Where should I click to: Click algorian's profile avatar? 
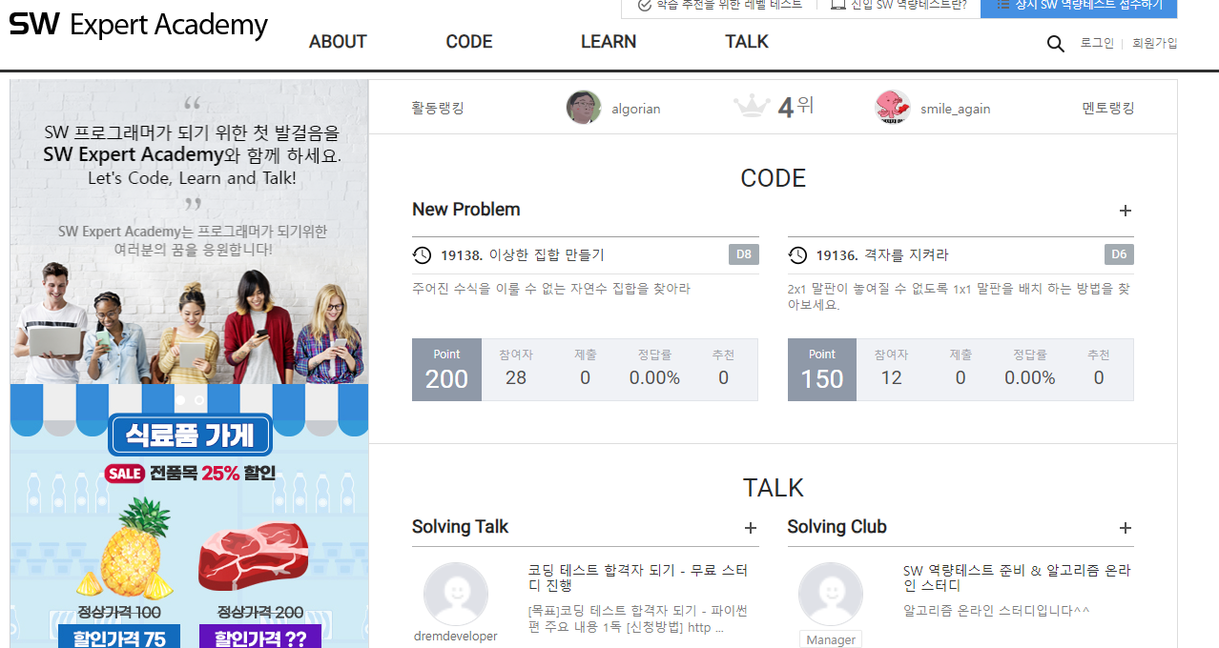click(x=583, y=108)
